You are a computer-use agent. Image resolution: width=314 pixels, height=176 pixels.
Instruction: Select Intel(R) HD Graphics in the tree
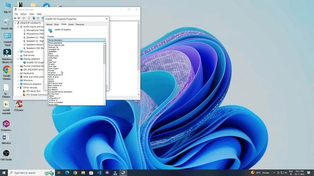pos(33,63)
